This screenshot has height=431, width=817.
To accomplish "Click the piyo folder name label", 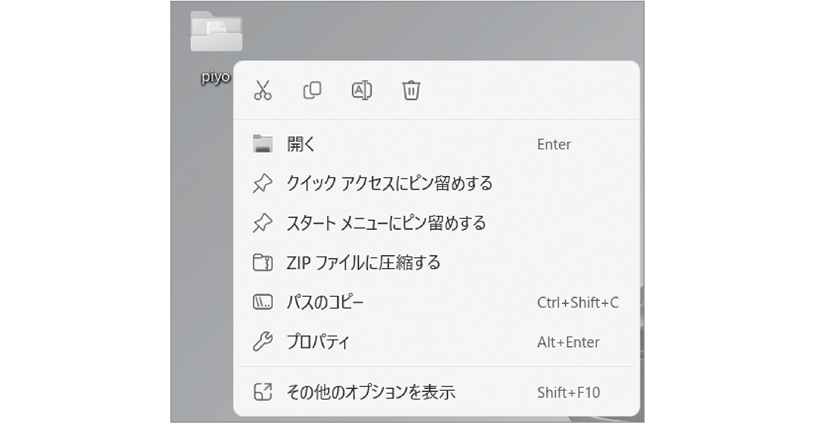I will pos(216,78).
